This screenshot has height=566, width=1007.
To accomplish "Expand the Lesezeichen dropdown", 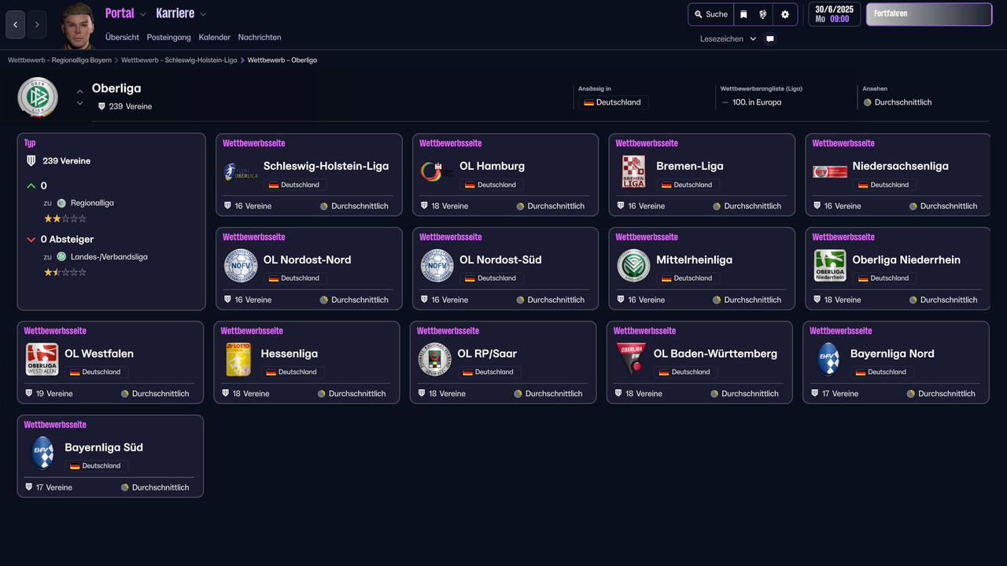I will pos(726,39).
